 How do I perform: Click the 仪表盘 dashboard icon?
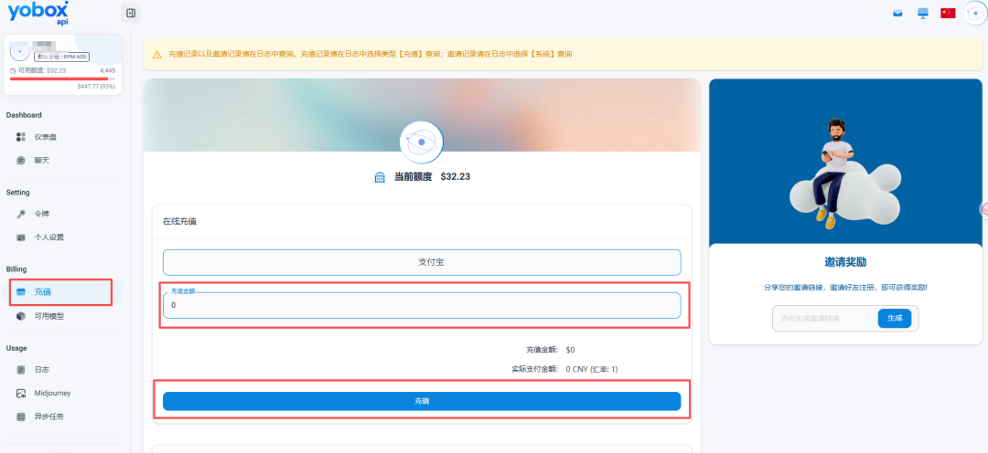(x=21, y=136)
